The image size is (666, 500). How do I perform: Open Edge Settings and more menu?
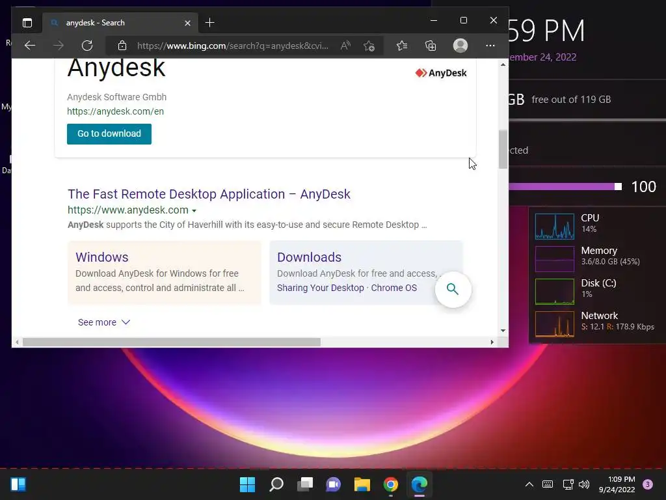pos(490,46)
